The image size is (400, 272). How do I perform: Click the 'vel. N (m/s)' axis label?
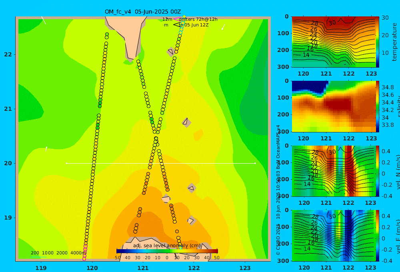pyautogui.click(x=398, y=172)
